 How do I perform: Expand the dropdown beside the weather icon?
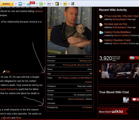(37, 4)
